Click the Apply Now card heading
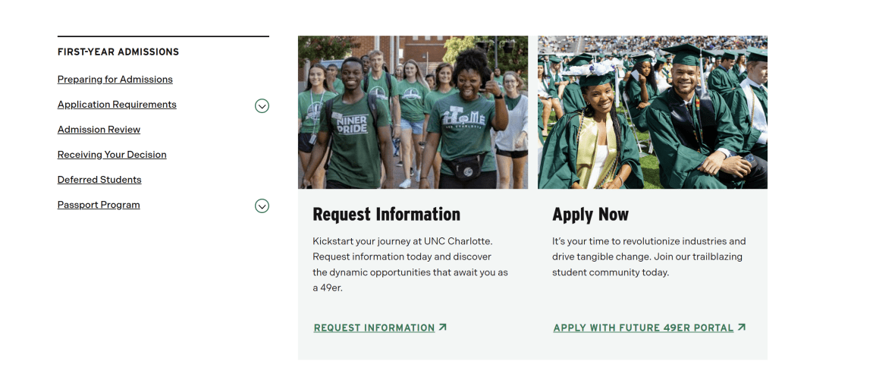 590,215
